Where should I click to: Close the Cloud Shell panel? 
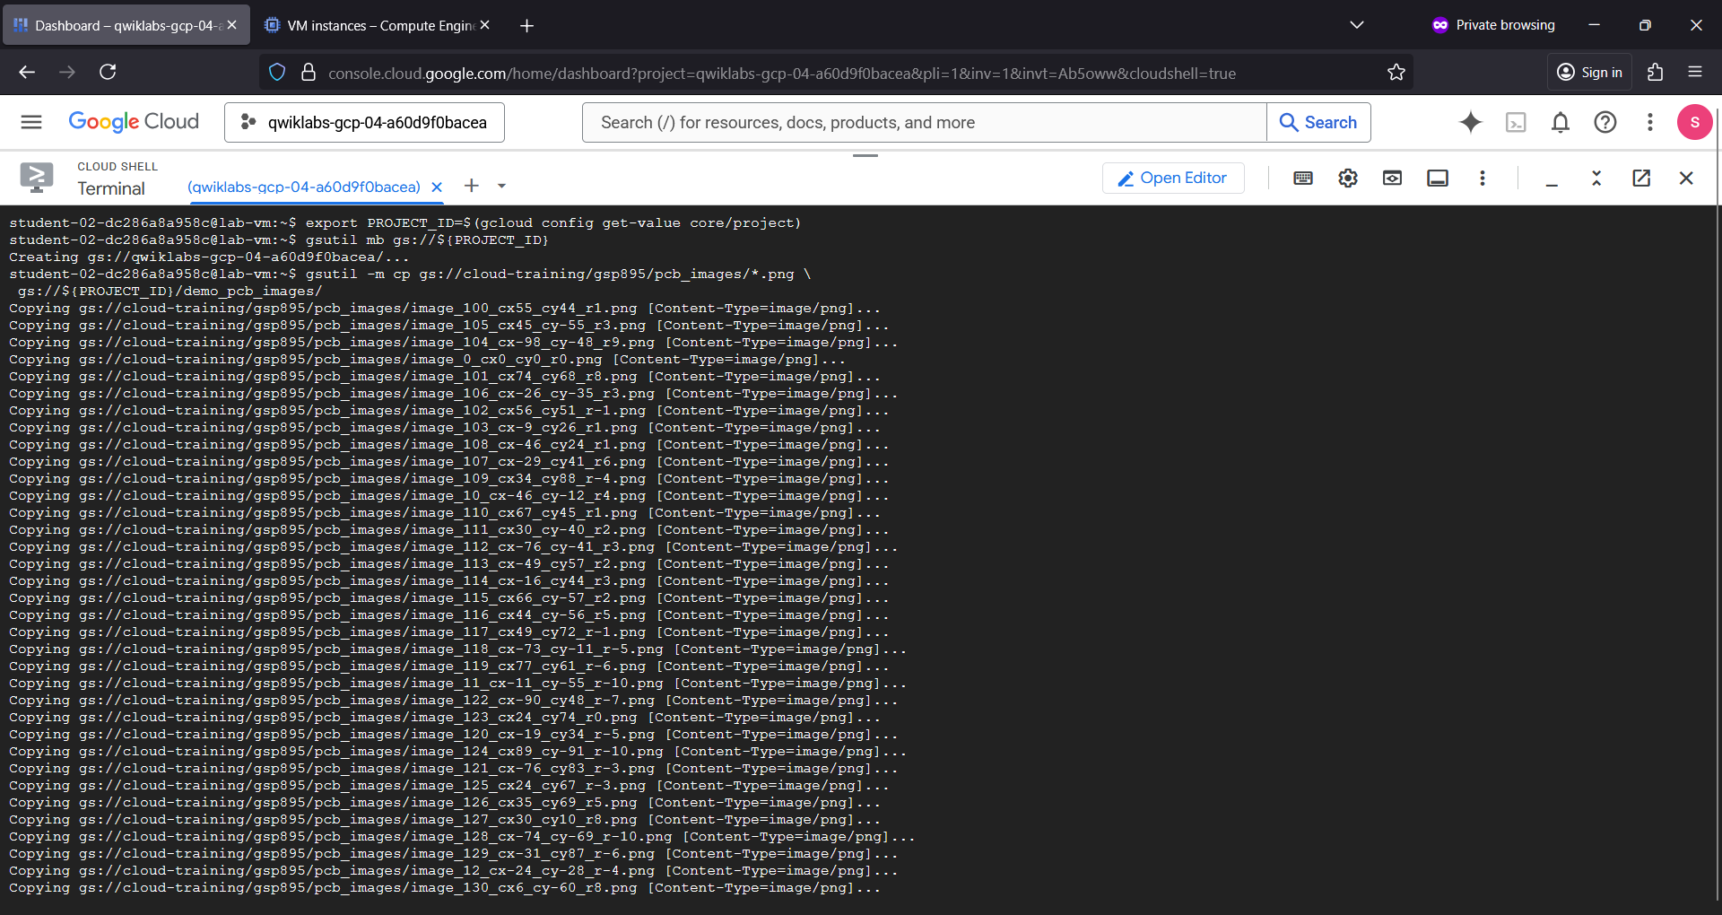(x=1686, y=178)
